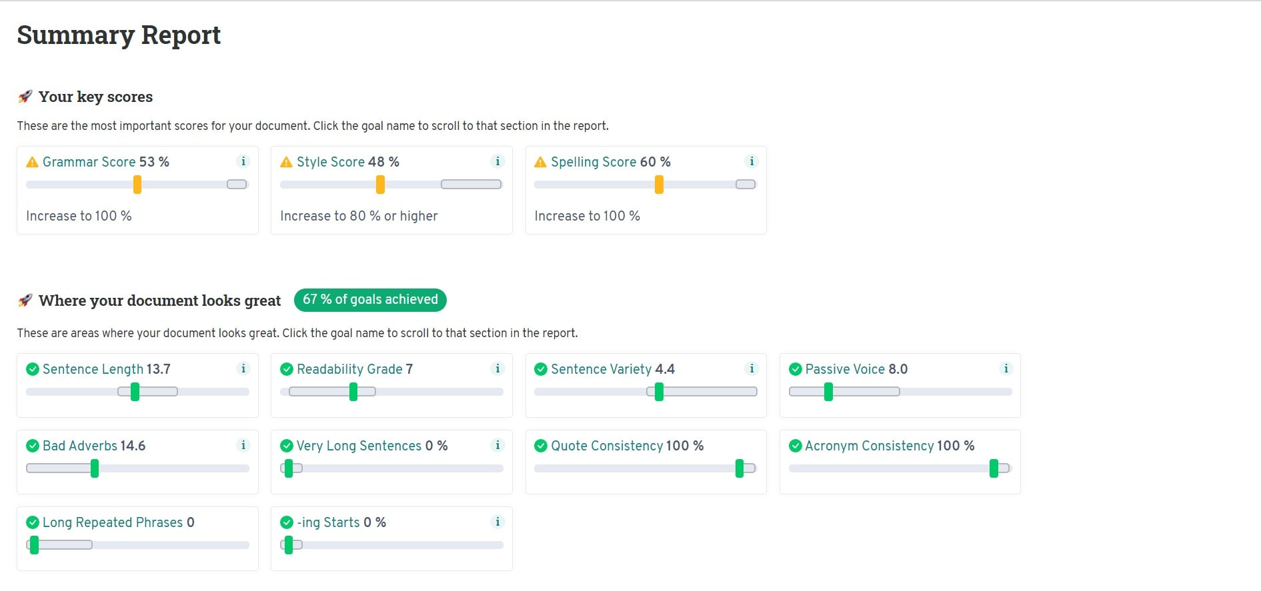Viewport: 1261px width, 591px height.
Task: Open the Grammar Score report section
Action: pos(88,161)
